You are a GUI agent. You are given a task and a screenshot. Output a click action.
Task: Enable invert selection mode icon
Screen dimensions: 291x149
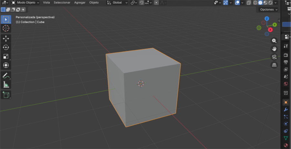[18, 9]
